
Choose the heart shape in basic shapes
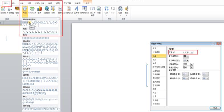tap(45, 50)
